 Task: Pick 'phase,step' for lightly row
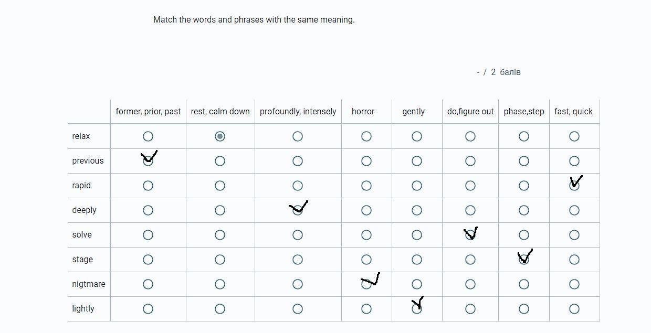[x=524, y=309]
